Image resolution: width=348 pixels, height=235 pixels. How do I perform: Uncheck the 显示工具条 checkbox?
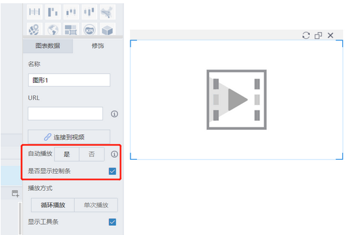click(112, 222)
